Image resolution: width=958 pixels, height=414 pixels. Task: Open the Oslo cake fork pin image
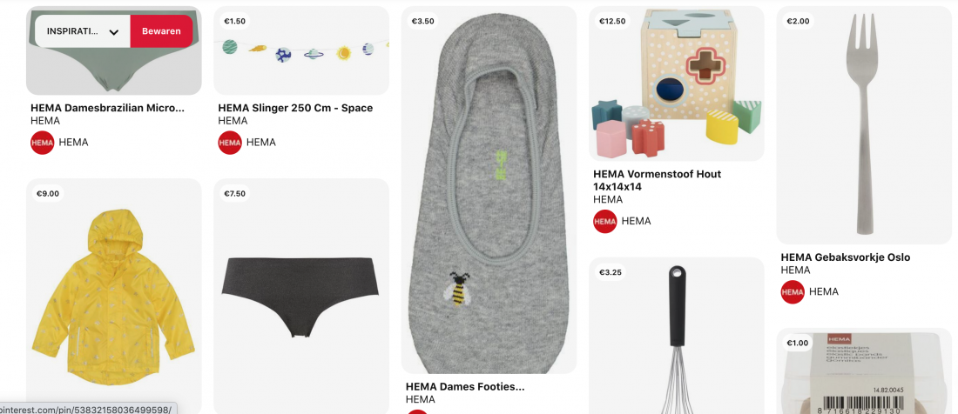[x=864, y=125]
